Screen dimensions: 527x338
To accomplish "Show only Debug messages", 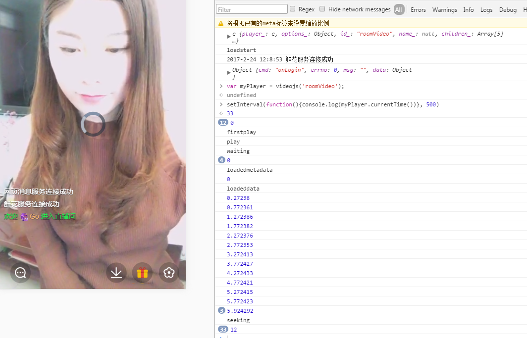I will [x=508, y=9].
